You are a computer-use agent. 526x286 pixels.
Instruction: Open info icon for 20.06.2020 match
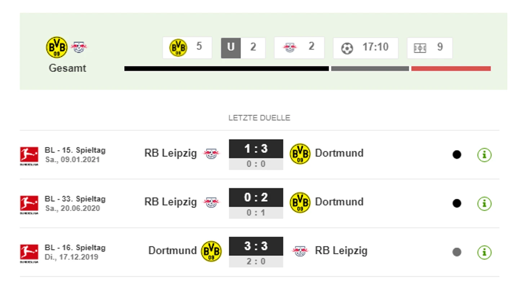484,204
